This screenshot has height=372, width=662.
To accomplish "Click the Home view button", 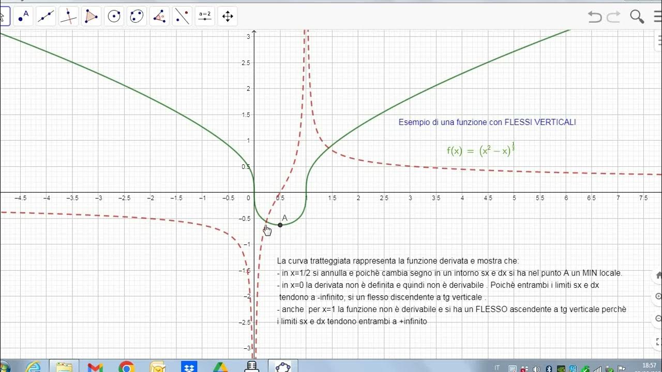I will (x=658, y=274).
